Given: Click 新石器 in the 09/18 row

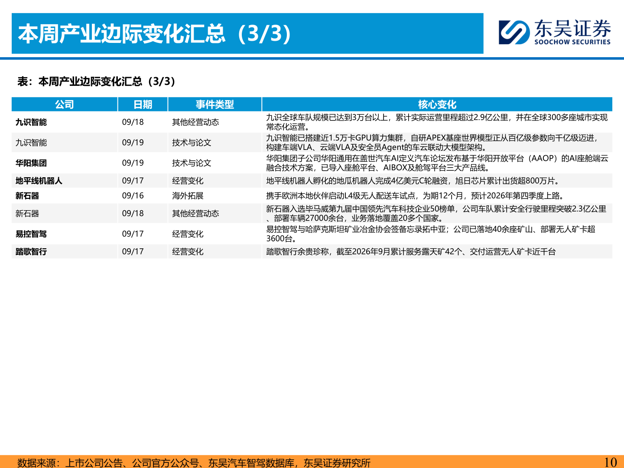Looking at the screenshot, I should (x=27, y=214).
